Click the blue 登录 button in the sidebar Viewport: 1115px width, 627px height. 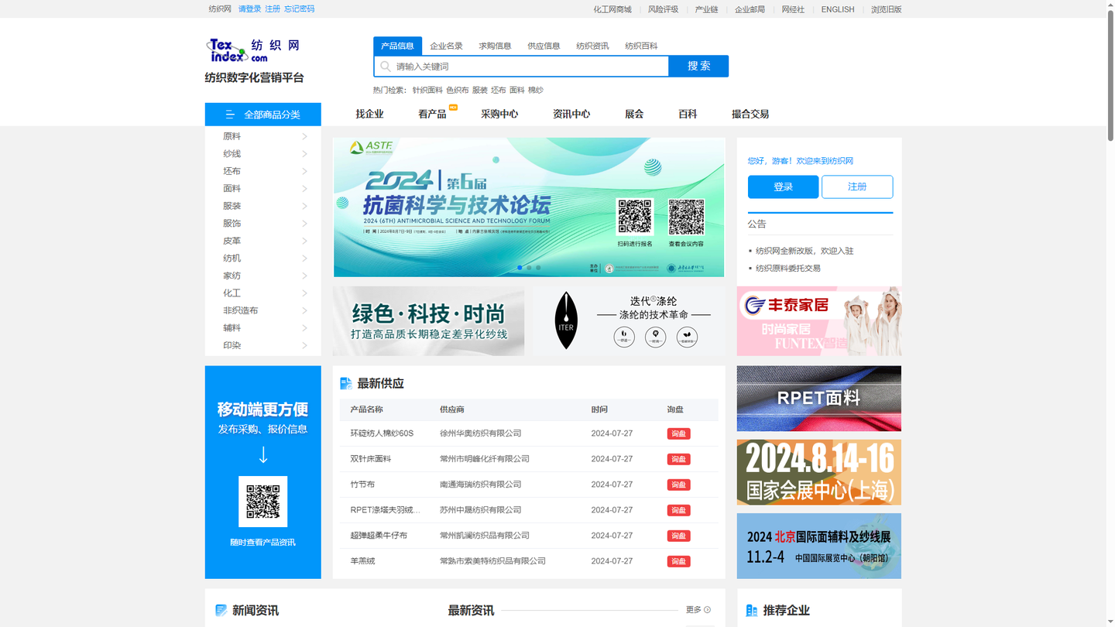point(783,187)
